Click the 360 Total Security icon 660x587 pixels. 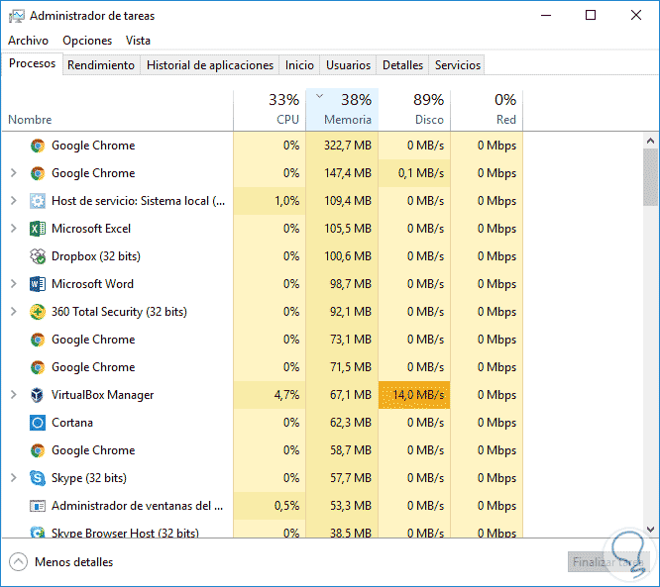pyautogui.click(x=38, y=312)
